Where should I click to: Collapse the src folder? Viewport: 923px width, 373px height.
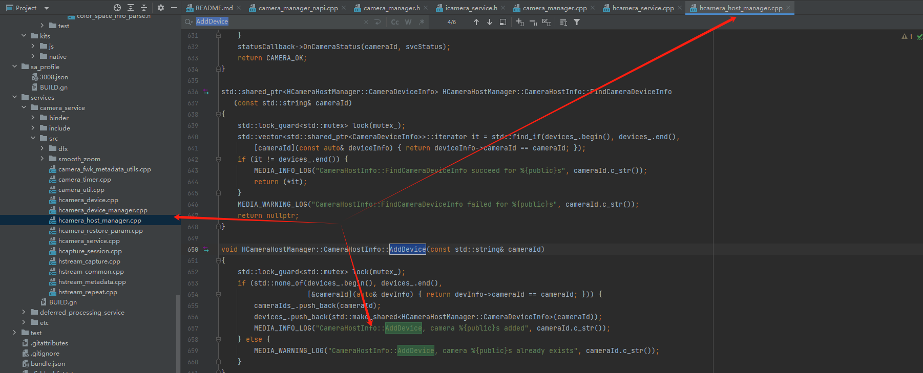(33, 138)
